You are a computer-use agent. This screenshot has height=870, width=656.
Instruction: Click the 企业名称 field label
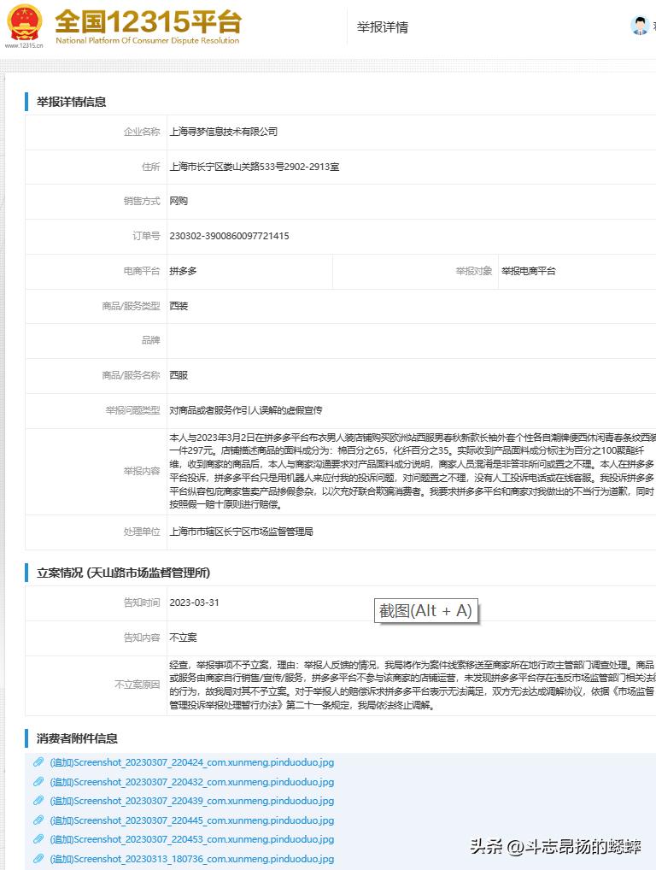point(142,132)
